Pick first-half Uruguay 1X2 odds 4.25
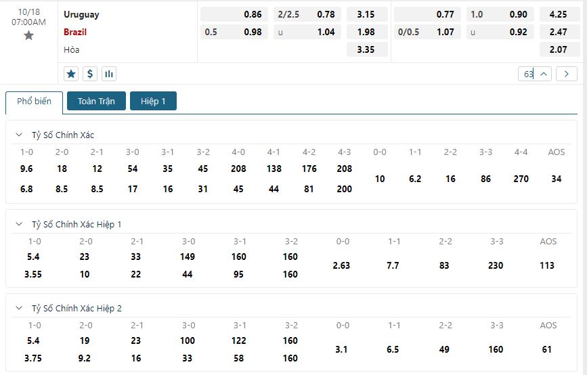This screenshot has width=587, height=375. click(x=559, y=15)
